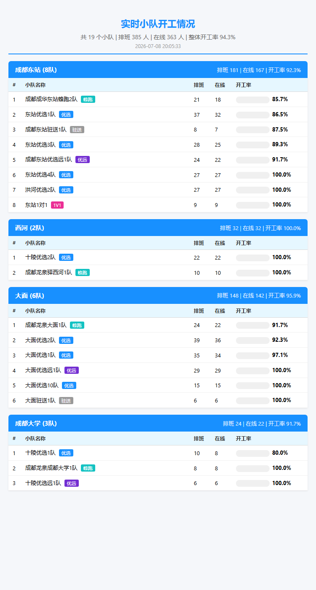Select the 蜂跑 badge on 成都龙泉驿西河1队
316x590 pixels.
coord(83,273)
